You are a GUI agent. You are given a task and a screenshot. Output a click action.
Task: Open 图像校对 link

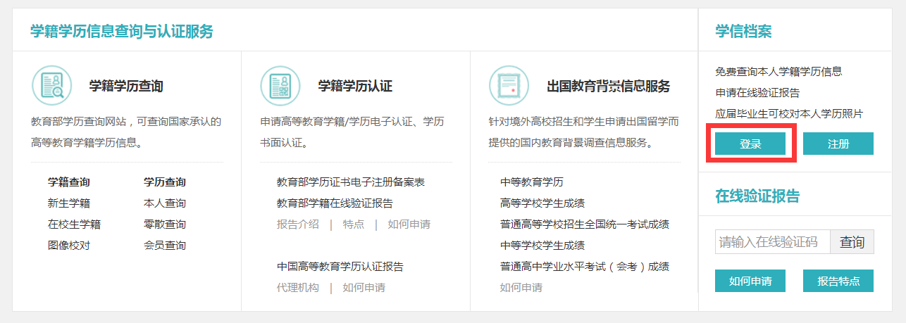pos(69,246)
